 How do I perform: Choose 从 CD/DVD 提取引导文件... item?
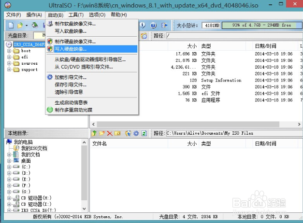(92, 67)
